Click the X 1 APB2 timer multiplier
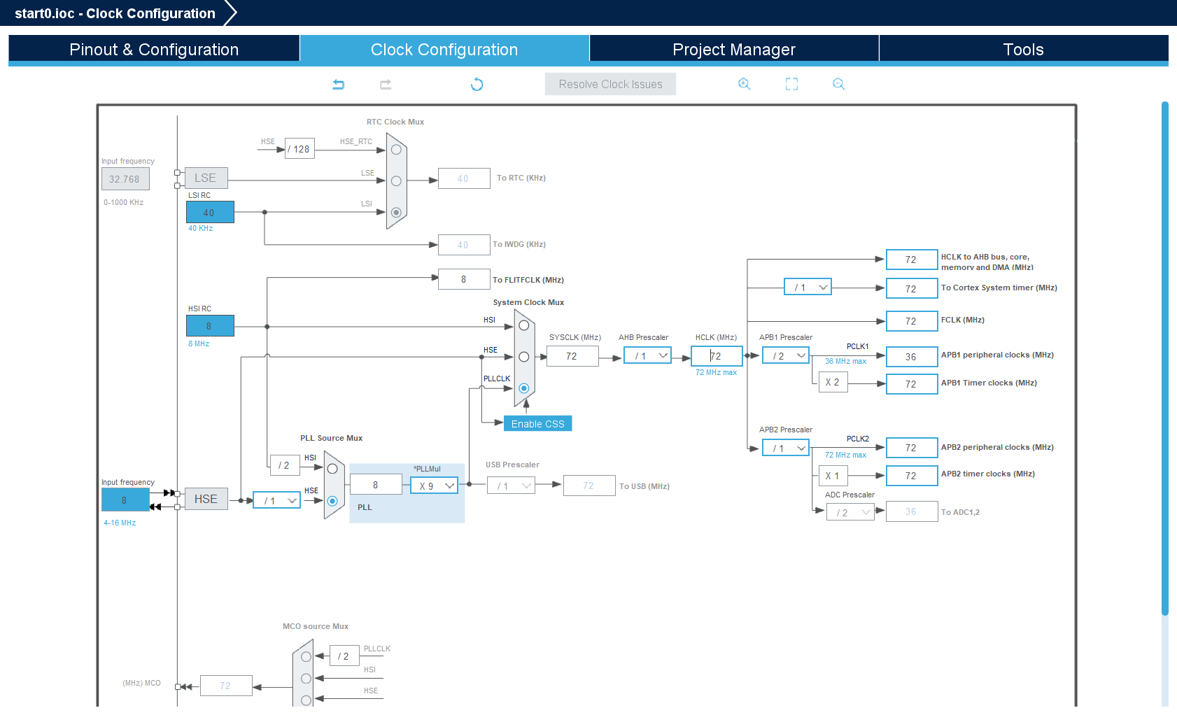The width and height of the screenshot is (1177, 715). pos(833,476)
